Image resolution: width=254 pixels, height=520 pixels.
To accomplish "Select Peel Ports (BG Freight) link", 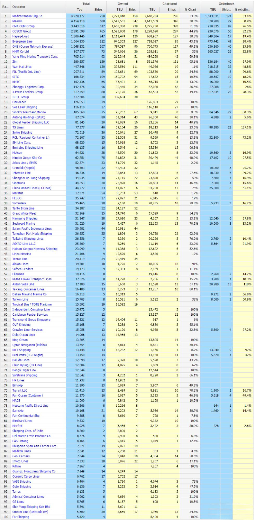I will (x=28, y=355).
